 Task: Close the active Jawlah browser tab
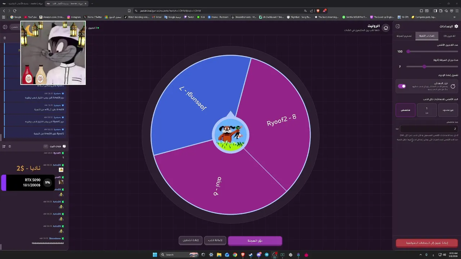tap(85, 4)
